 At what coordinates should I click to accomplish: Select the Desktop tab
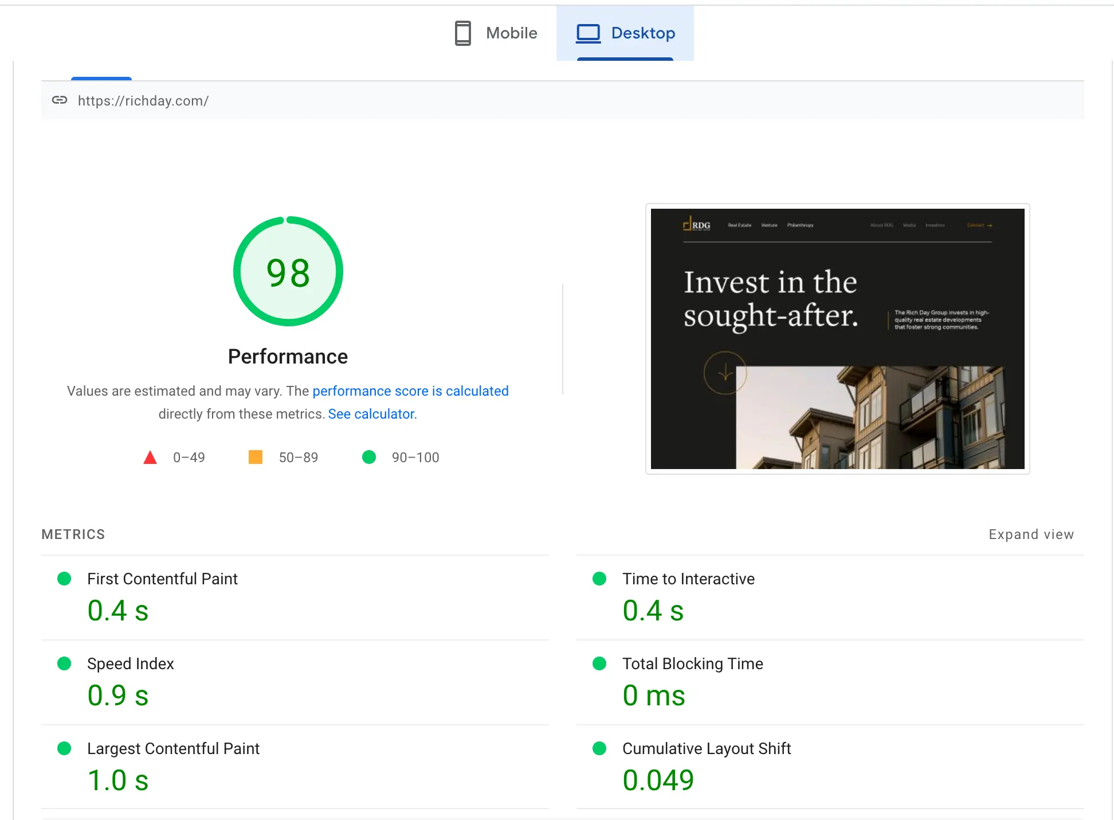625,33
